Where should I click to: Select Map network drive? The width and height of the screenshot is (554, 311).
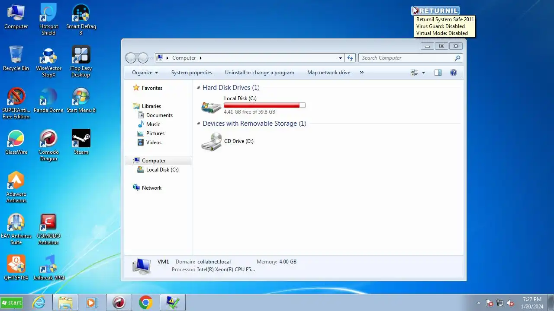tap(329, 73)
